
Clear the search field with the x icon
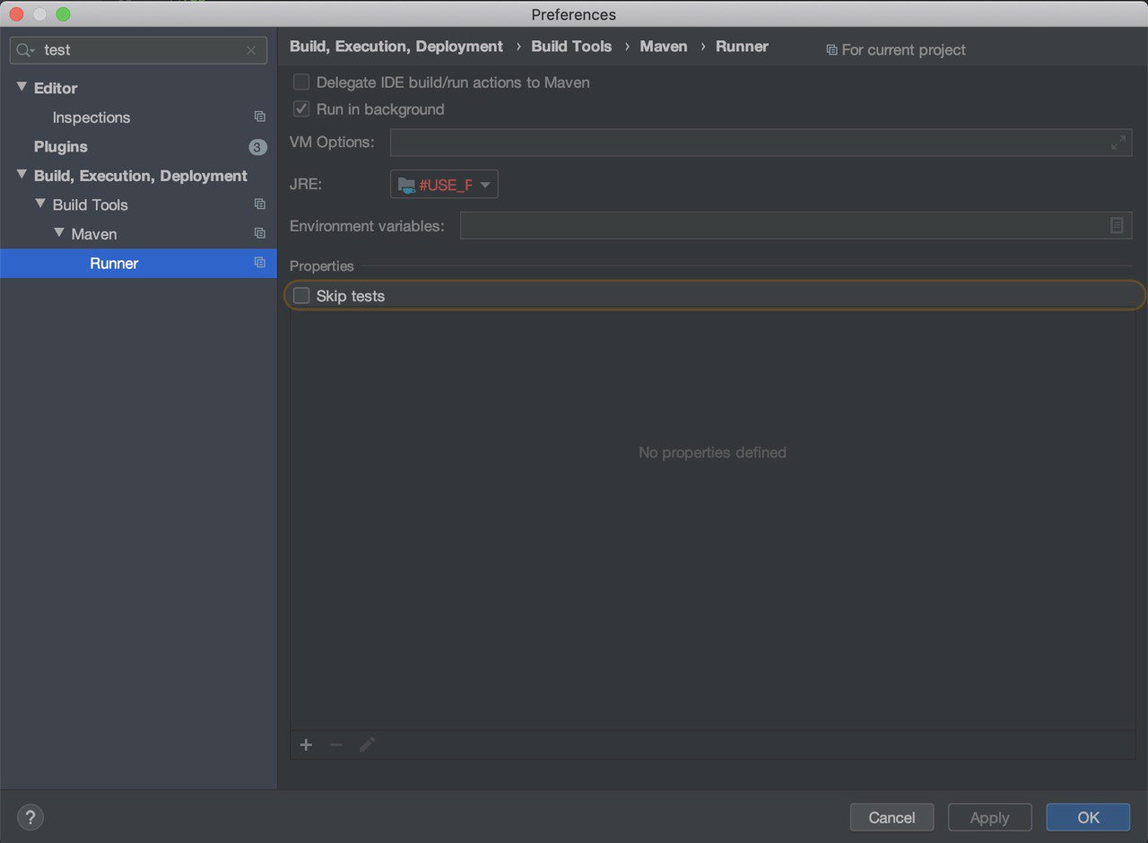point(251,50)
